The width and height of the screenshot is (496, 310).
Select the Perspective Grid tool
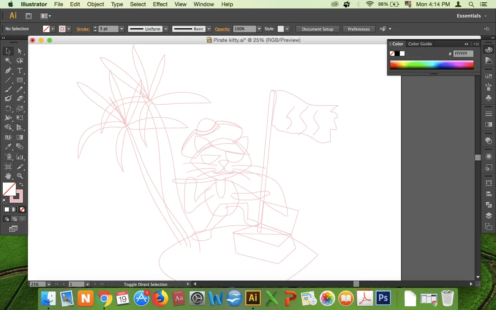point(20,127)
